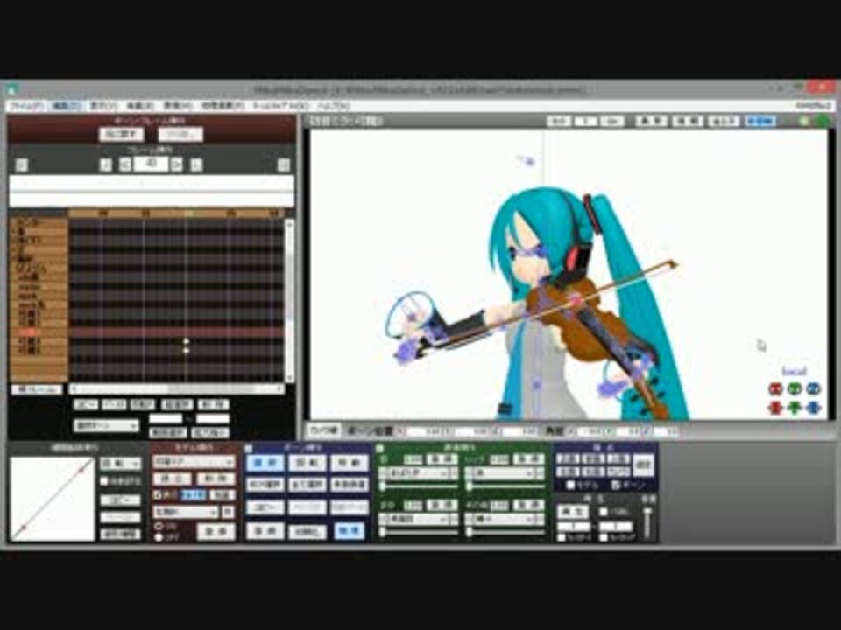Screen dimensions: 841x630
Task: Click the やり直し (redo) button
Action: [180, 133]
